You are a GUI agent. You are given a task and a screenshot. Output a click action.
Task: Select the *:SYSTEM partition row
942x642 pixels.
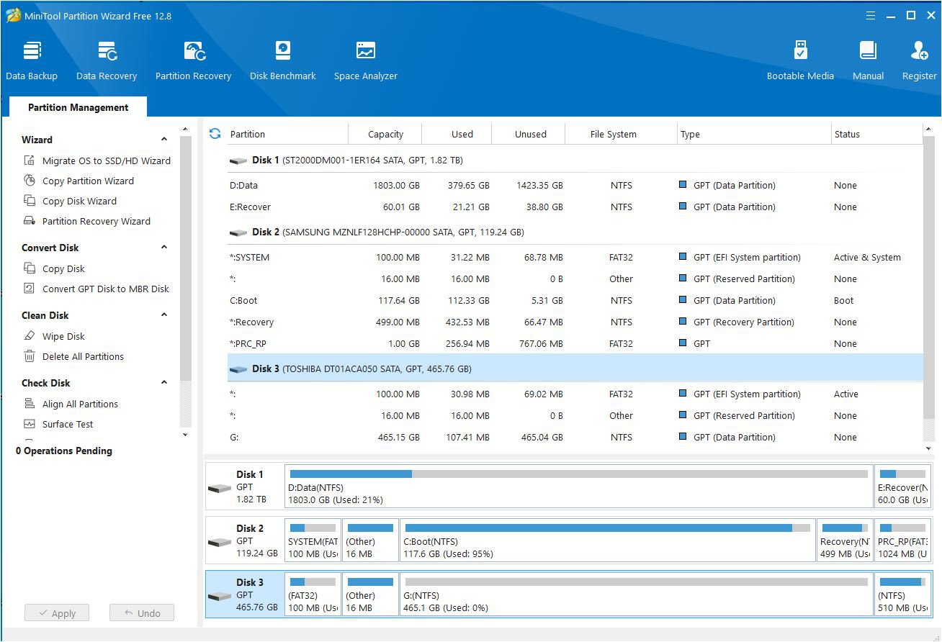(575, 257)
